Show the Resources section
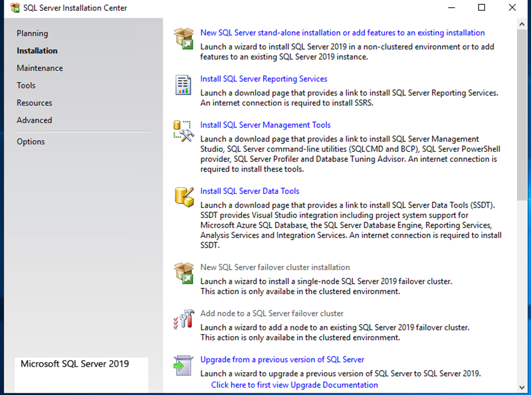 tap(34, 102)
